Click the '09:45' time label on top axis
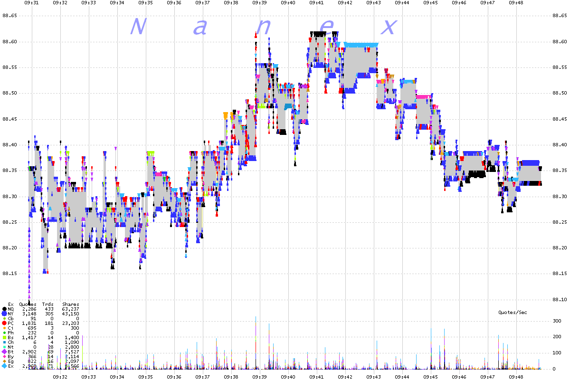The height and width of the screenshot is (380, 570). [x=430, y=3]
